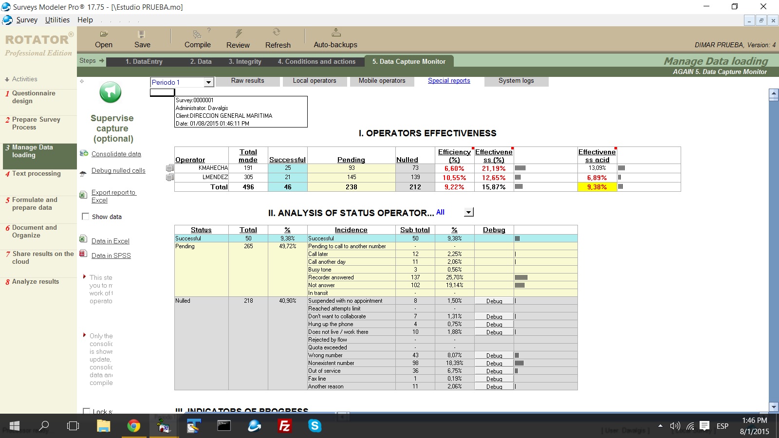Image resolution: width=779 pixels, height=438 pixels.
Task: Open the Utilities menu
Action: [x=57, y=20]
